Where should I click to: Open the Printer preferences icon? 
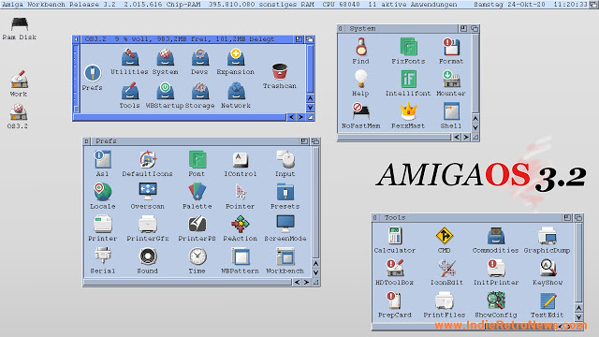[102, 224]
